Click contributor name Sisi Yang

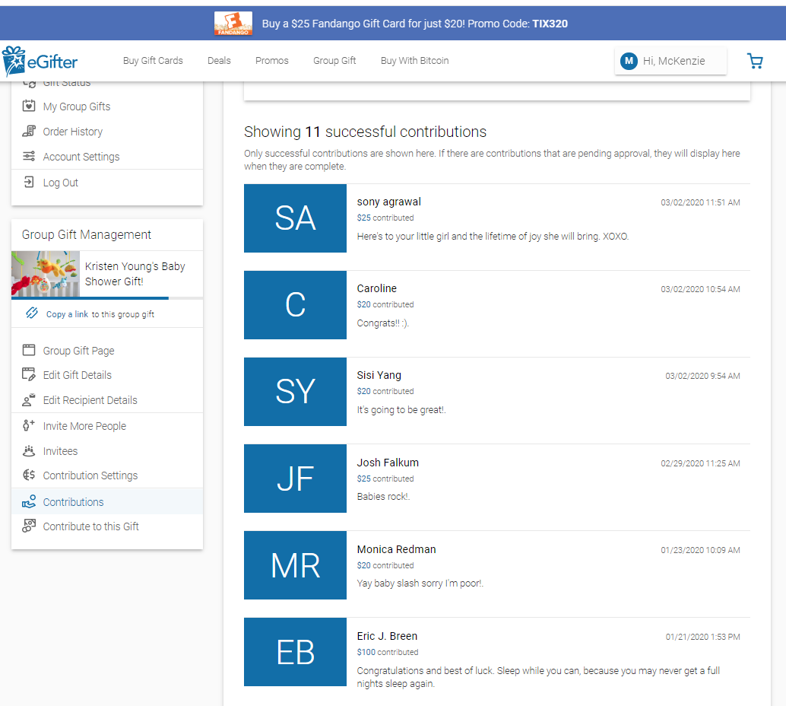pyautogui.click(x=379, y=375)
